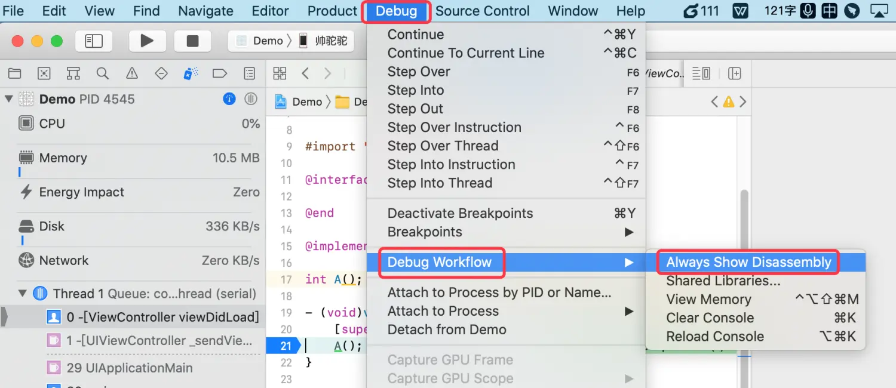
Task: Go back with the editor back arrow
Action: pos(305,73)
